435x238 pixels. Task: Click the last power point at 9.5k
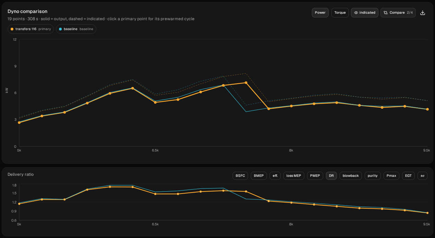coord(427,109)
